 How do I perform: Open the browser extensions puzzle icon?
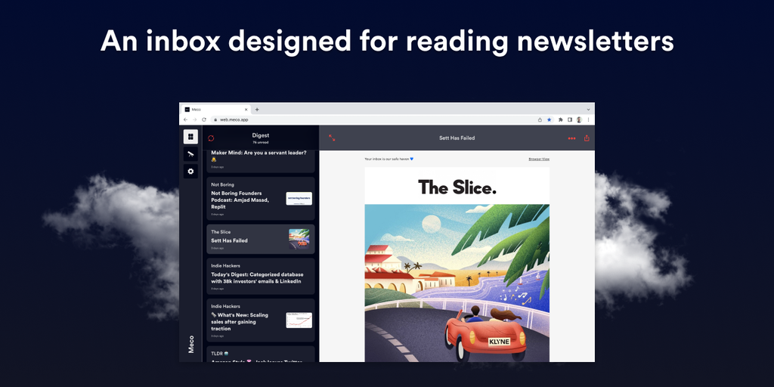coord(560,119)
